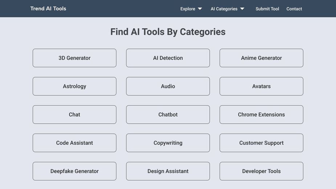Choose the Design Assistant category
Viewport: 336px width, 189px height.
click(168, 171)
